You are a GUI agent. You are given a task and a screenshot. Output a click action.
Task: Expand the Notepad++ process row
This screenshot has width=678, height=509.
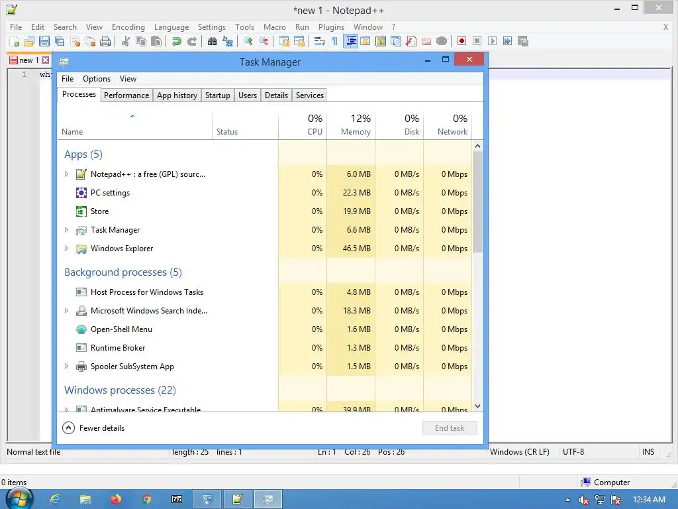point(66,174)
